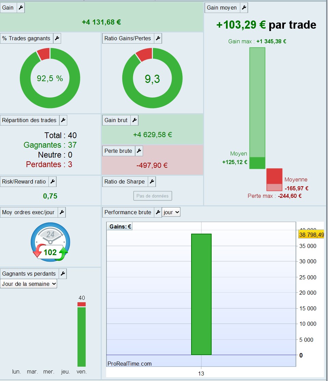Open the Jour de la semaine dropdown
This screenshot has width=328, height=381.
29,284
